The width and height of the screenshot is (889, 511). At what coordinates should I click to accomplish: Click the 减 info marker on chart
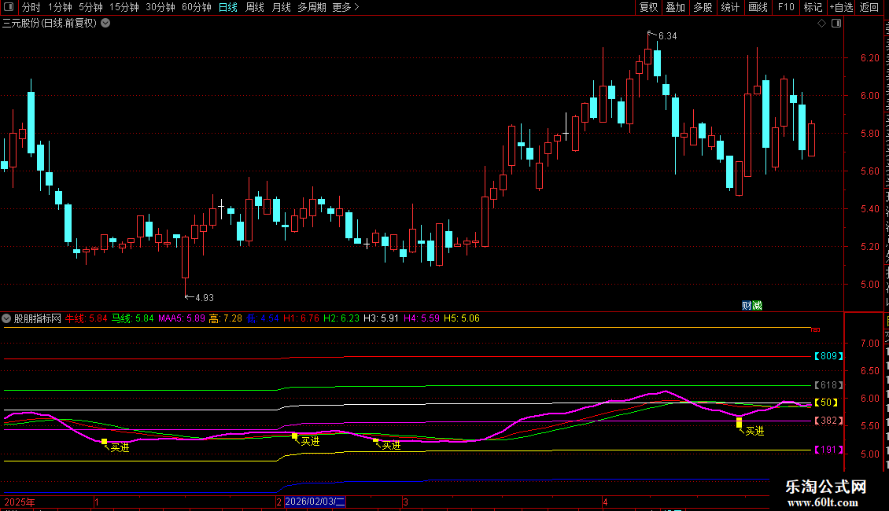[757, 306]
